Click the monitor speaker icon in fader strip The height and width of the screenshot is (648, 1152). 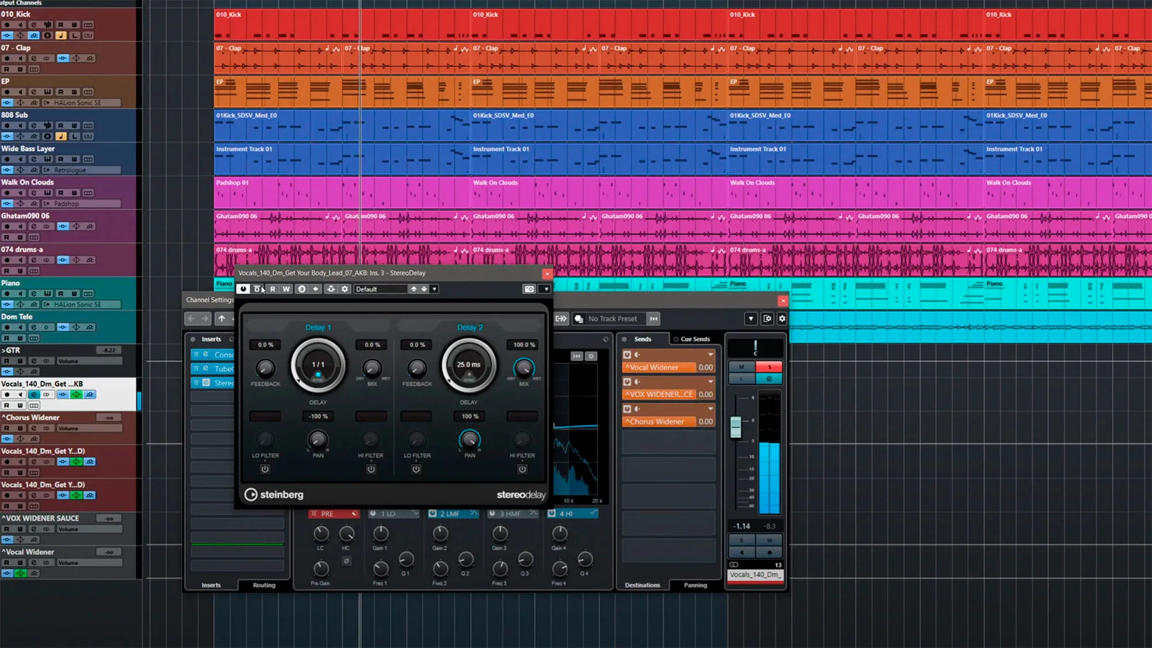(742, 552)
